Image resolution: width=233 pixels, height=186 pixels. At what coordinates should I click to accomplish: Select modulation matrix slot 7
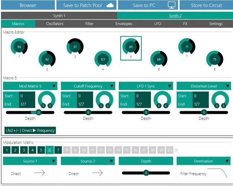58,150
